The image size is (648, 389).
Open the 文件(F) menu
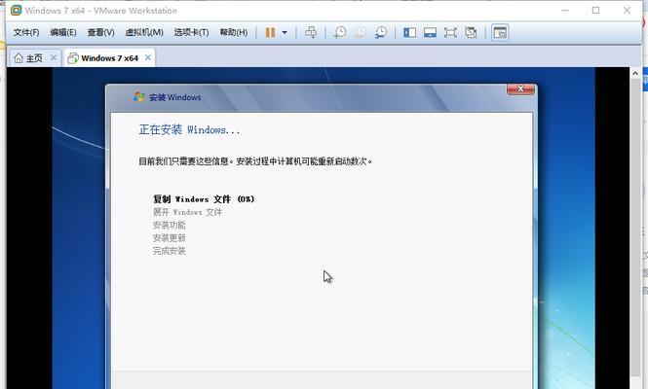(26, 32)
